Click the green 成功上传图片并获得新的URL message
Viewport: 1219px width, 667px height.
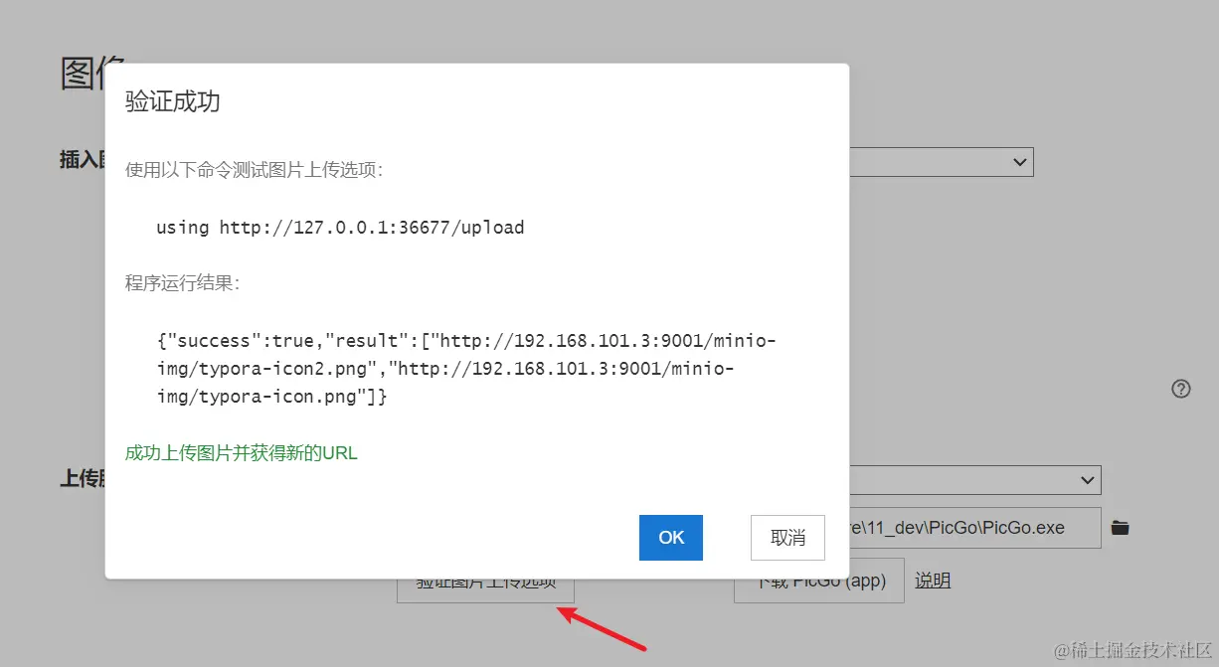coord(242,453)
